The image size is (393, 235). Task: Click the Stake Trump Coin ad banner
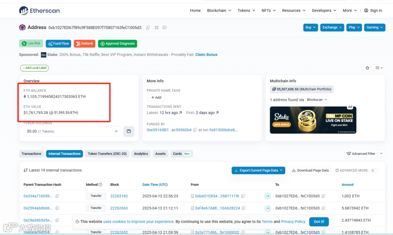coord(313,120)
